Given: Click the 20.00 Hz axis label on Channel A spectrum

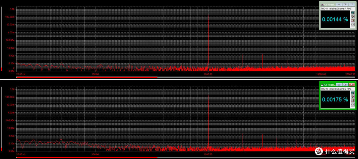Looking at the screenshot, I should point(21,74).
